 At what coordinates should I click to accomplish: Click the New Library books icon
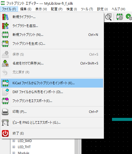point(5,17)
